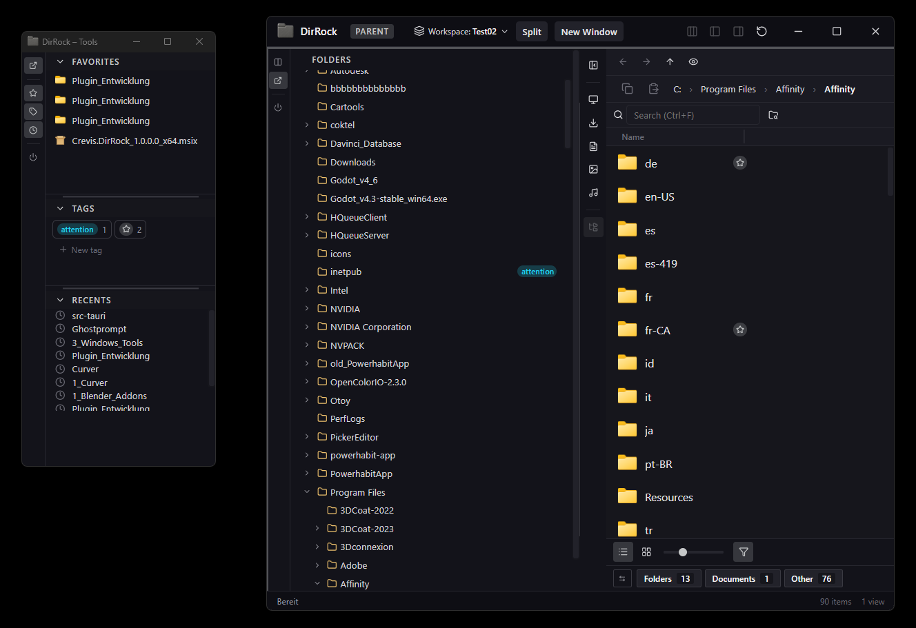This screenshot has width=916, height=628.
Task: Click the New Window button
Action: pos(588,32)
